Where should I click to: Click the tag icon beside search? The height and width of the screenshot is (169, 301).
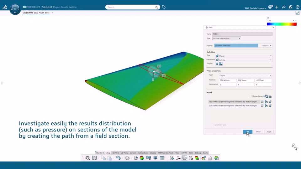[164, 7]
